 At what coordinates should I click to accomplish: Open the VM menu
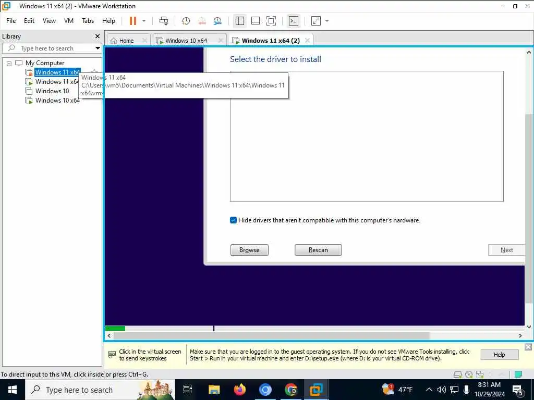(69, 21)
